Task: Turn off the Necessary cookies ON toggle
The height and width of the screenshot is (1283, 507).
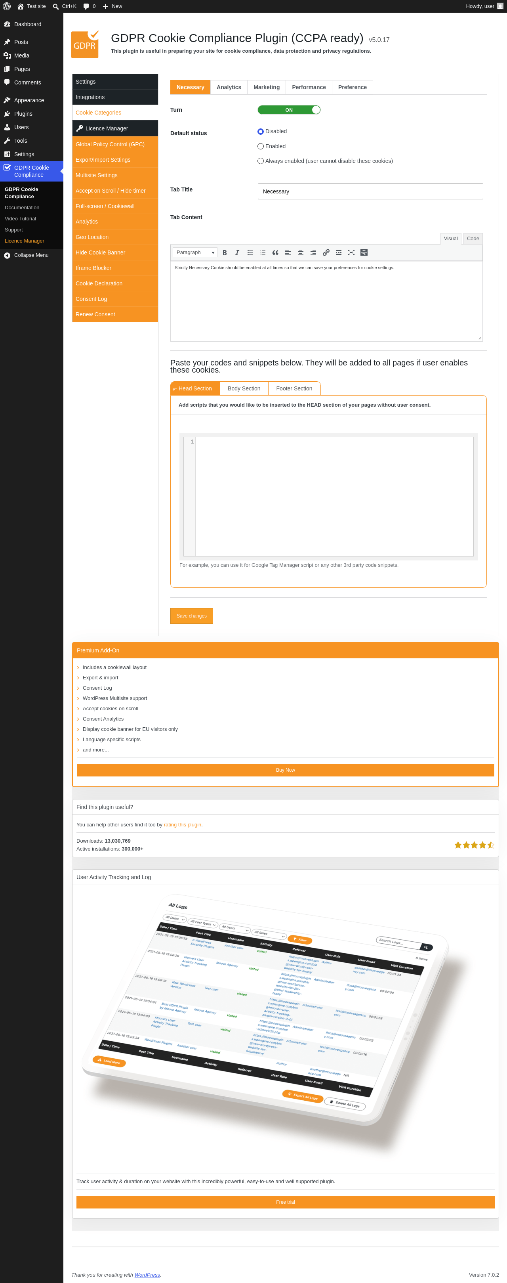Action: coord(289,110)
